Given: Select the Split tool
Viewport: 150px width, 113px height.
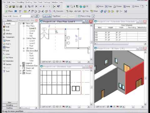Looking at the screenshot, I should point(77,11).
